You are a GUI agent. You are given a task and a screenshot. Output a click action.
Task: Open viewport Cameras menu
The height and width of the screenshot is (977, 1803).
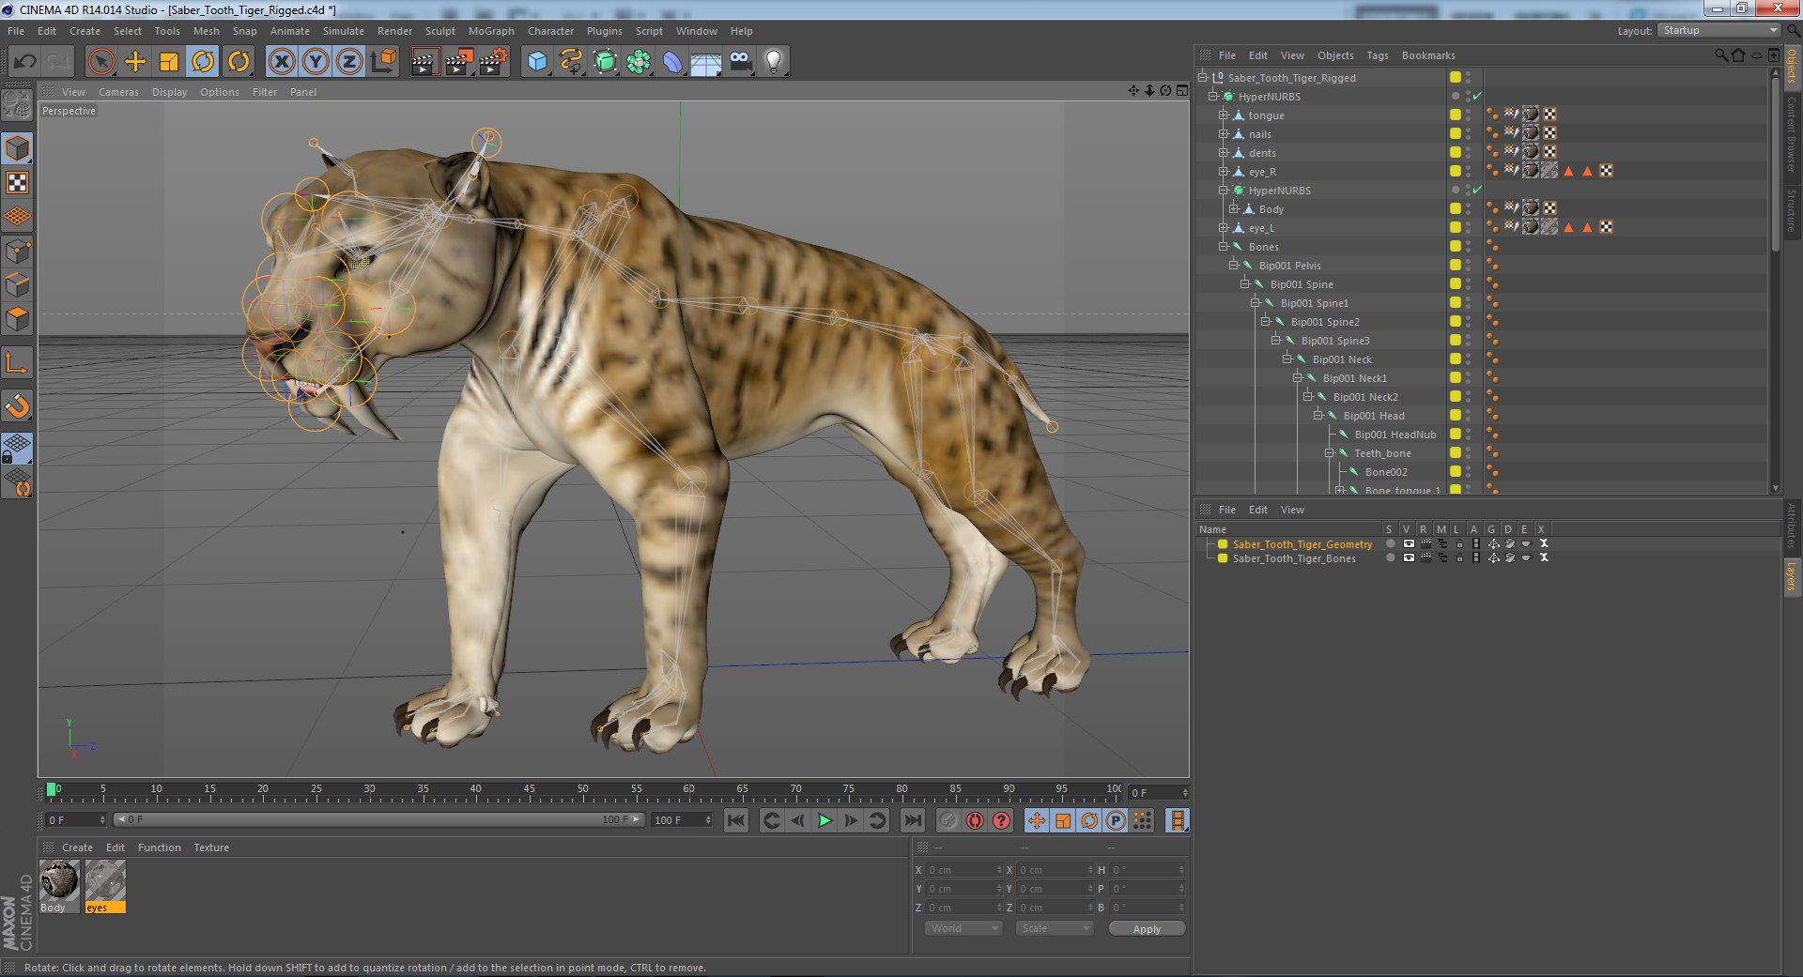[x=118, y=92]
